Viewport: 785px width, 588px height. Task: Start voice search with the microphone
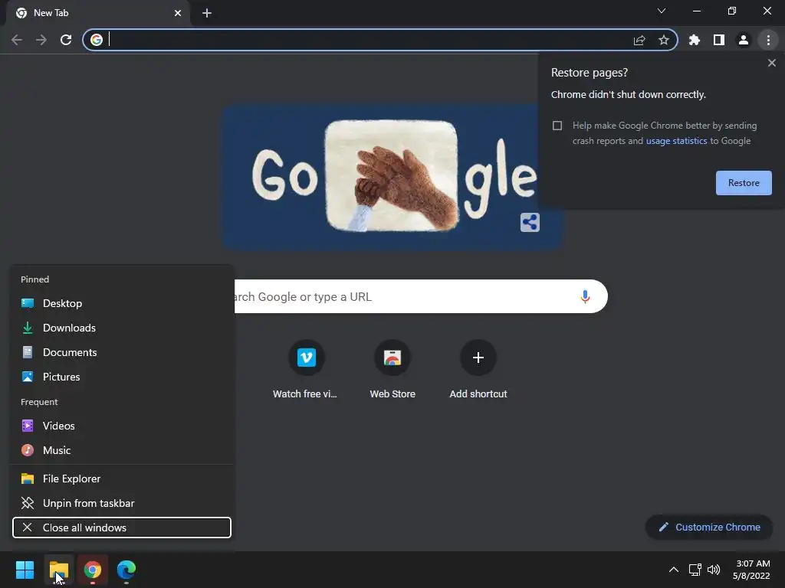(x=585, y=296)
